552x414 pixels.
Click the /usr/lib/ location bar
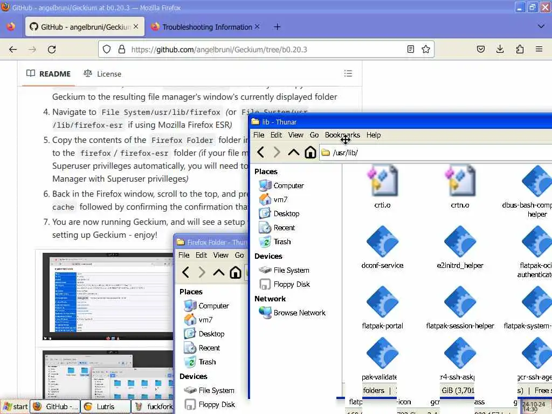pos(436,153)
